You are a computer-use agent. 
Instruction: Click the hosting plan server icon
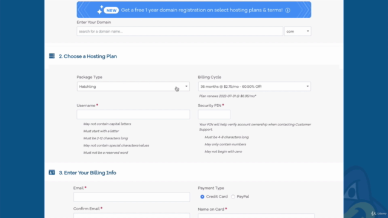tap(52, 56)
